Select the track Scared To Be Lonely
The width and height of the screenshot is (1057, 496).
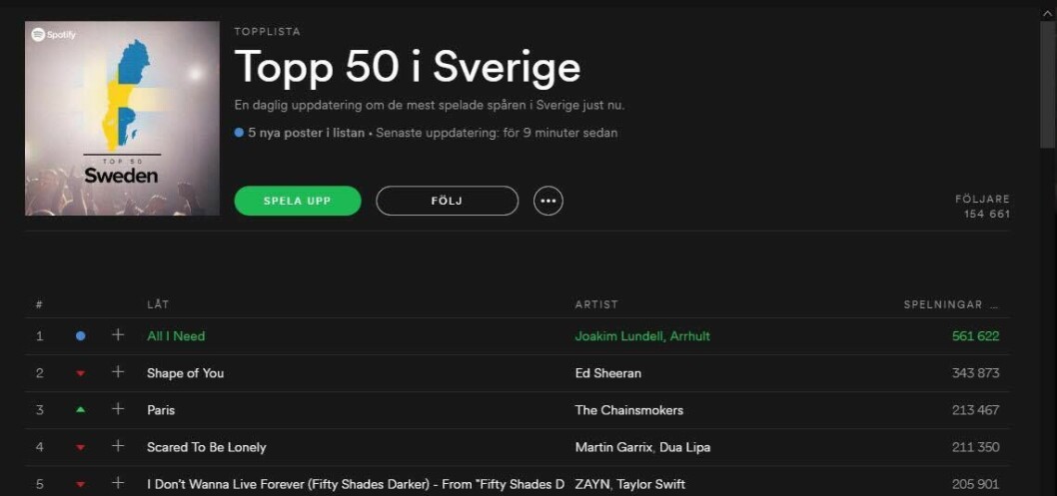(206, 447)
